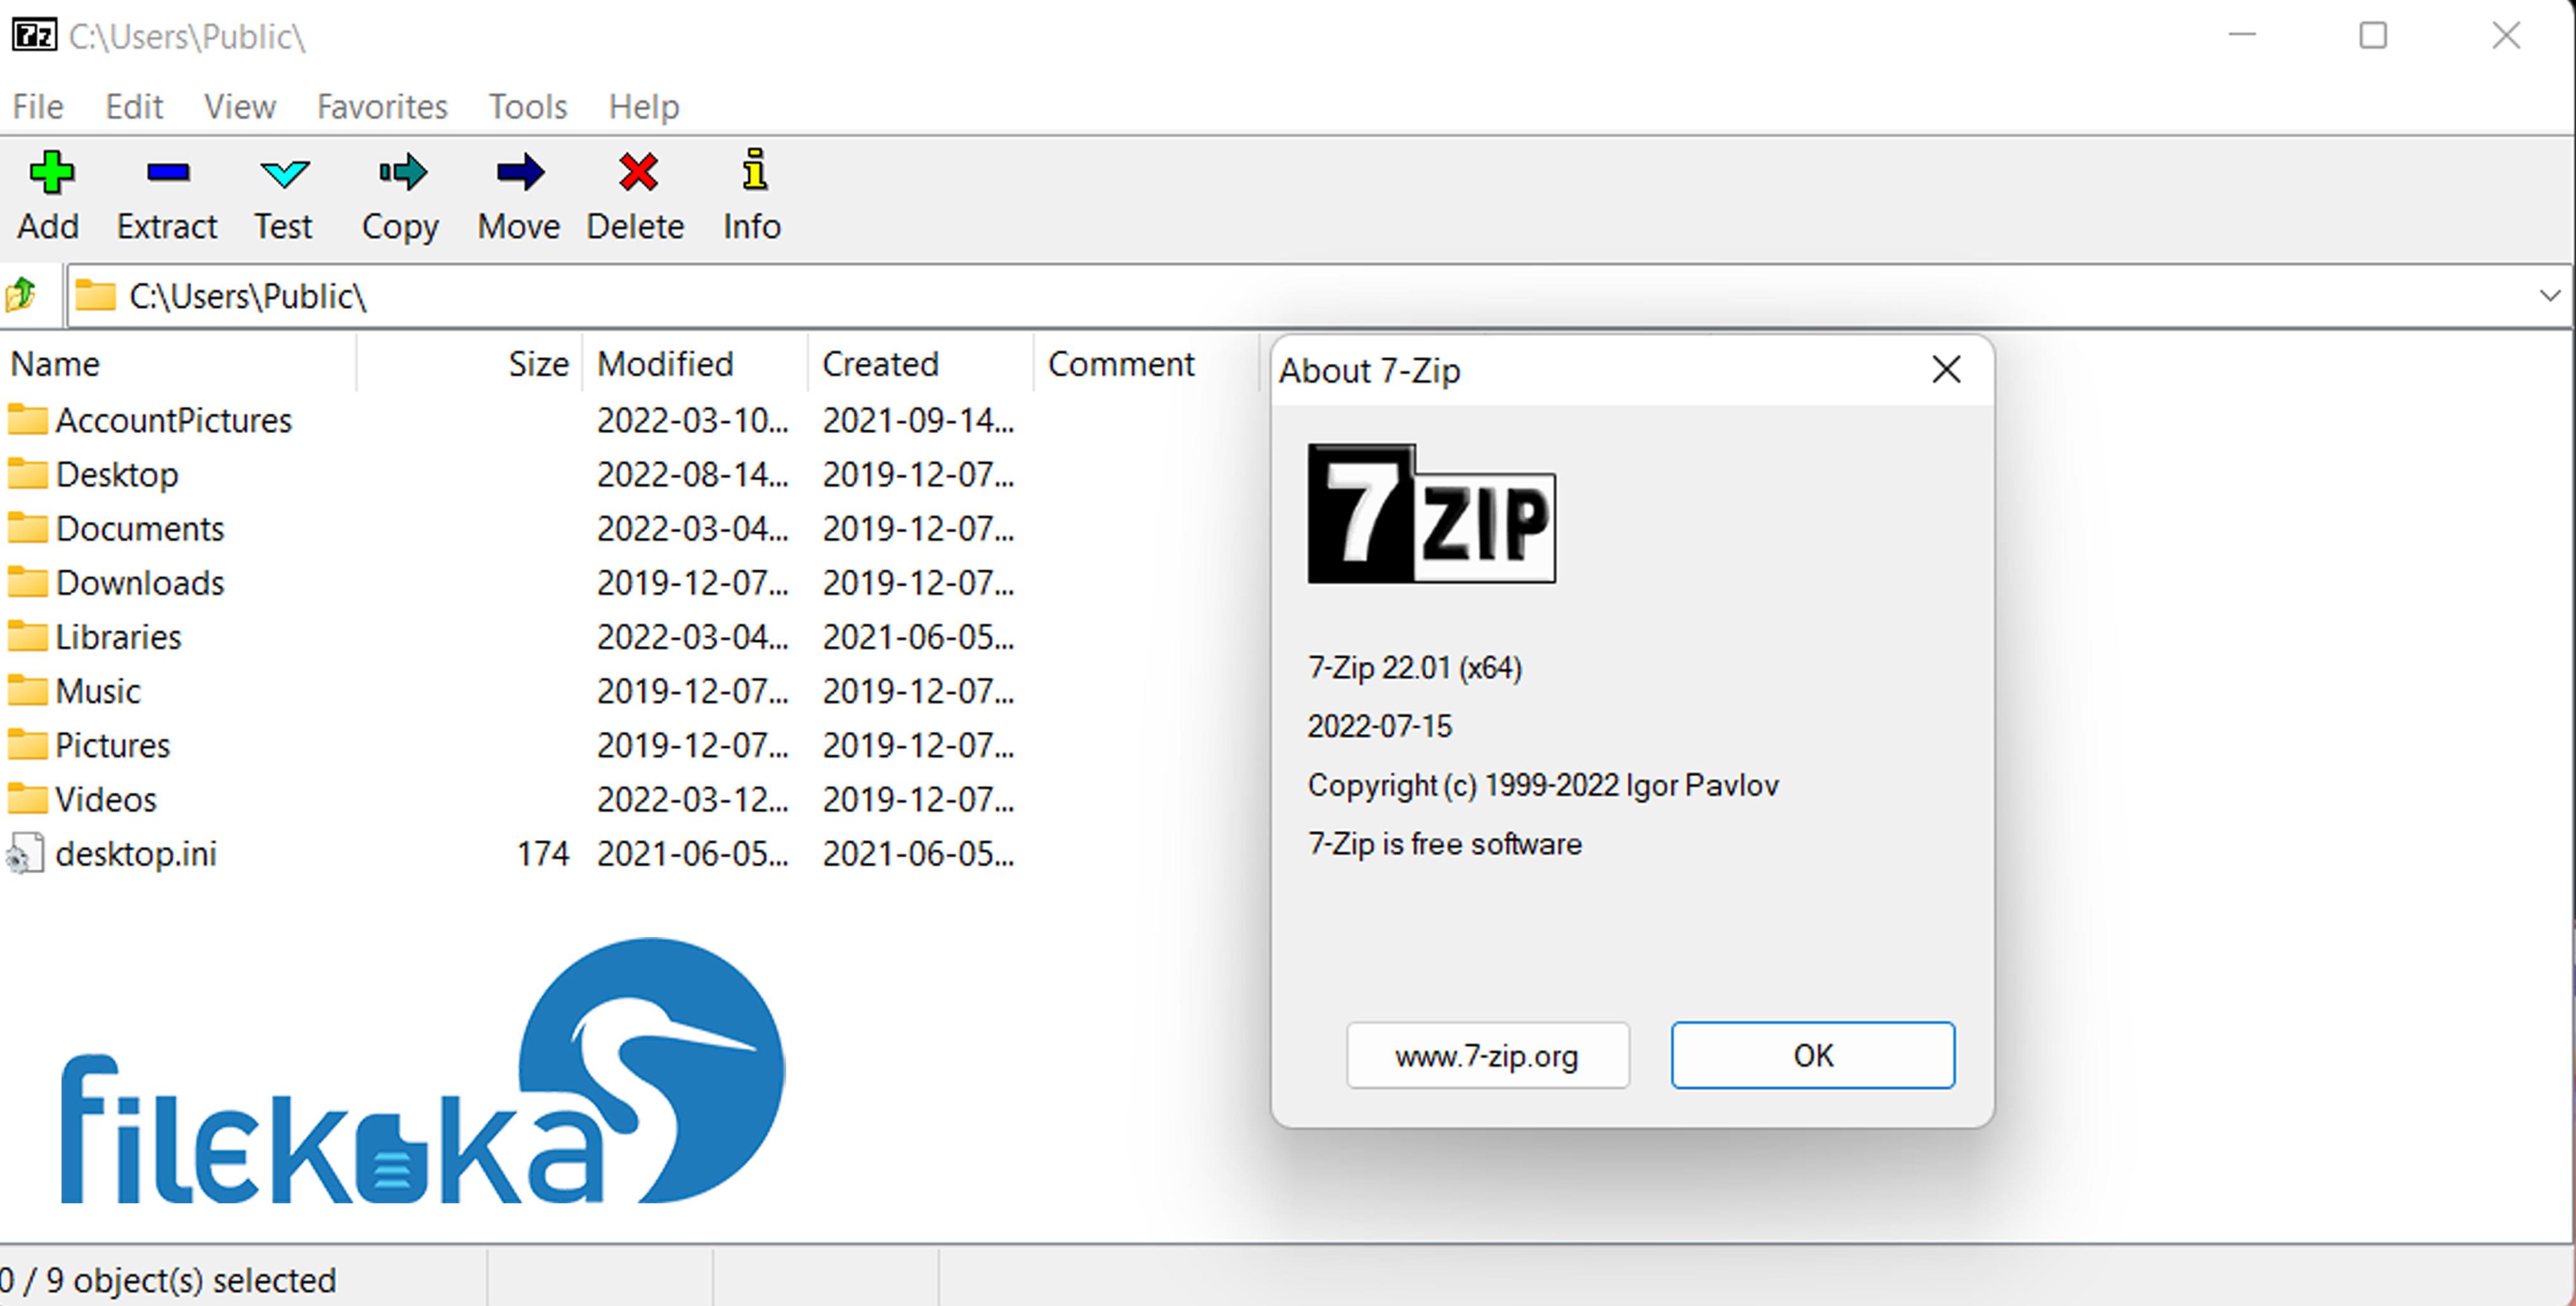The image size is (2576, 1306).
Task: Click the '0 / 9 object(s) selected' status text
Action: point(168,1280)
